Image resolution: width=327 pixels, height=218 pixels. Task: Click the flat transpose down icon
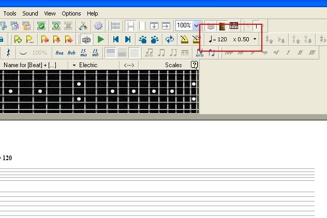point(281,39)
